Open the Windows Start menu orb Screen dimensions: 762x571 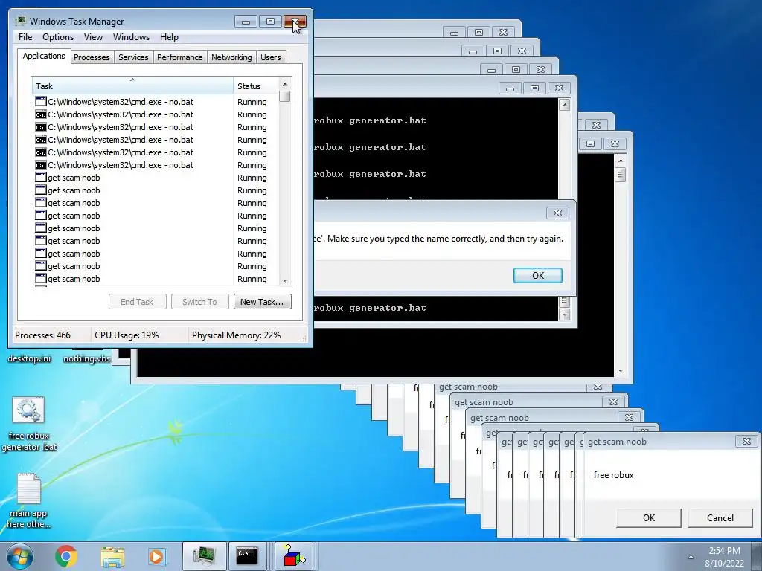tap(19, 556)
